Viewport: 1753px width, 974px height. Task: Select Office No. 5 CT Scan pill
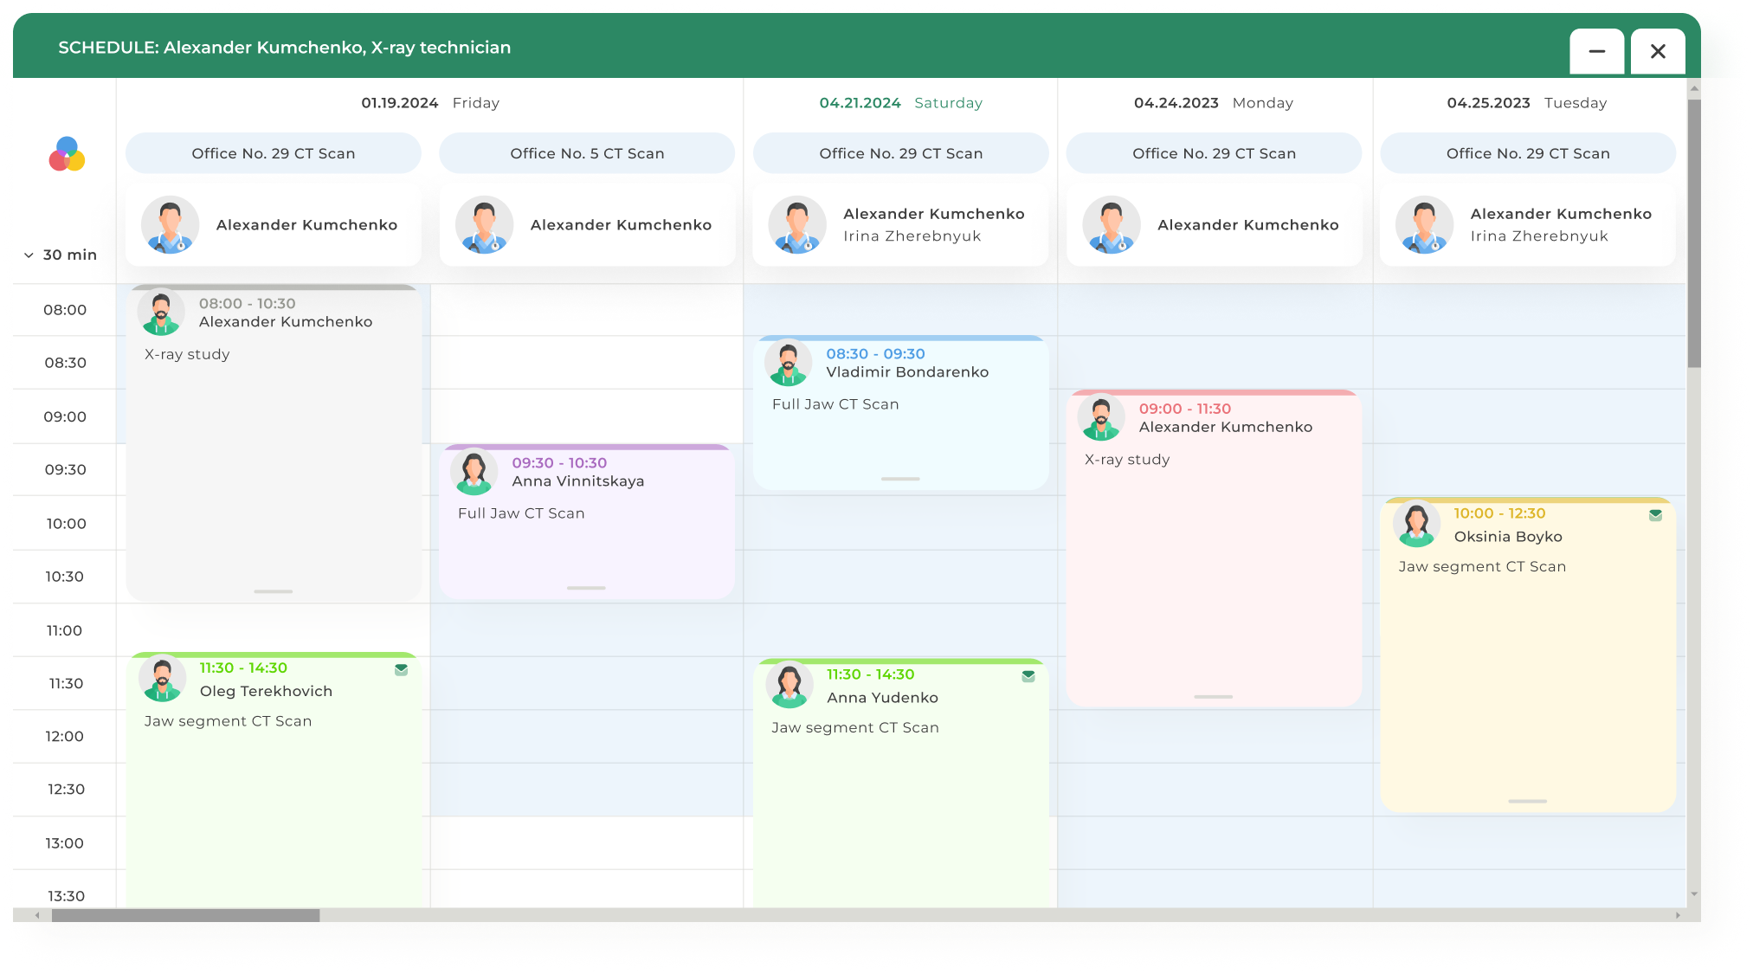click(x=587, y=153)
